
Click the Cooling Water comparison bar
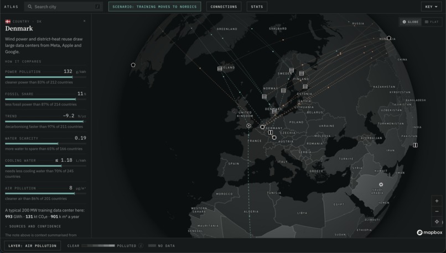coord(45,166)
